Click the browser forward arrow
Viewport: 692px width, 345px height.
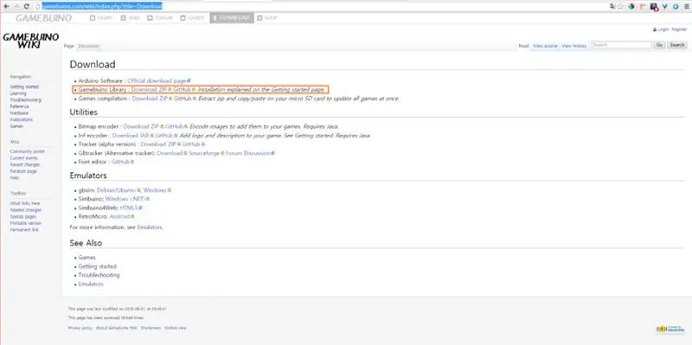16,7
